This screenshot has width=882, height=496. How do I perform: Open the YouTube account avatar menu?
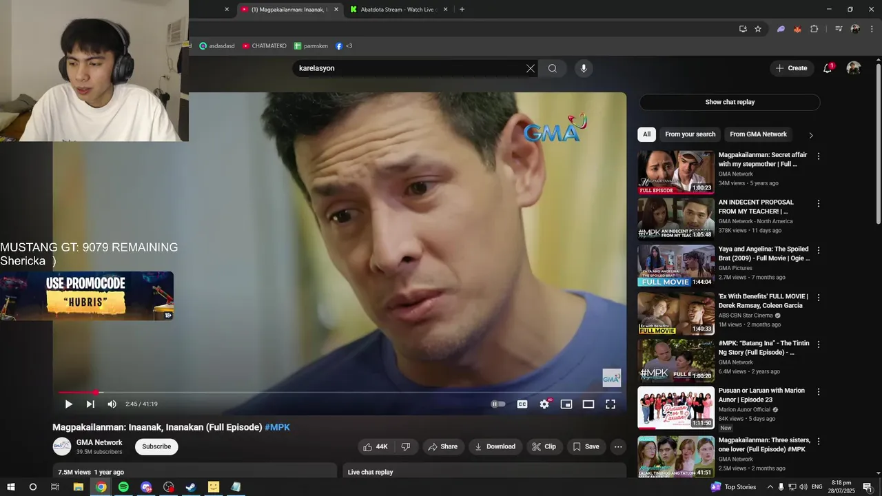[x=854, y=68]
